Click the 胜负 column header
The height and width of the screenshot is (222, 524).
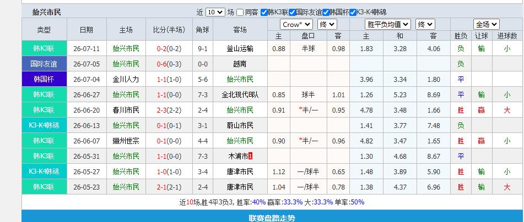coord(461,36)
